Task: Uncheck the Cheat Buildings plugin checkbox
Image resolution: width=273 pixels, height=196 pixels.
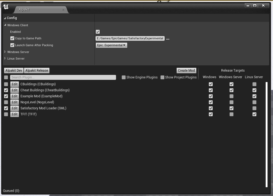Action: pyautogui.click(x=6, y=90)
